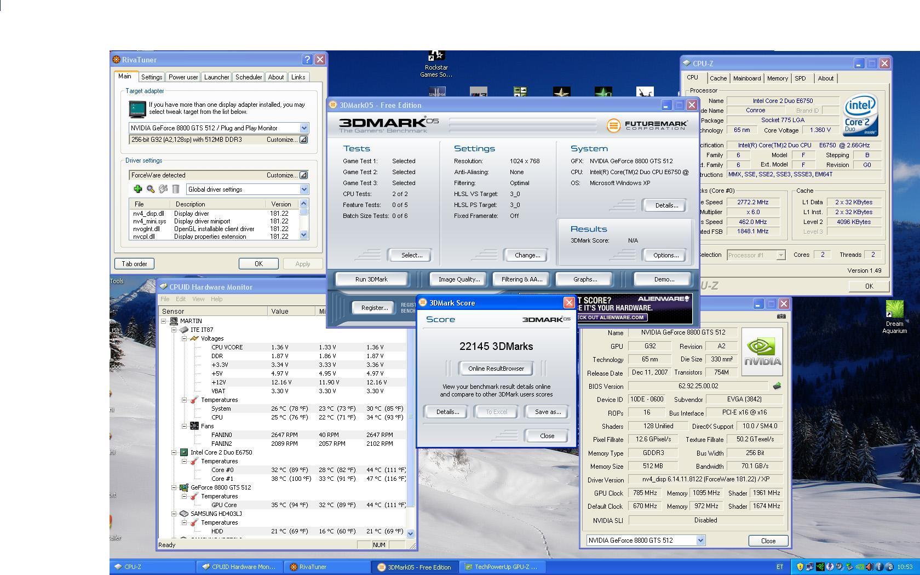Collapse the SAMSUNG HD403LJ node
Screen dimensions: 920x575
[174, 514]
